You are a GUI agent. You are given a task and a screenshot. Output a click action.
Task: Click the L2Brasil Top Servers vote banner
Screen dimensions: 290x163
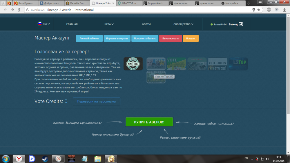[176, 64]
